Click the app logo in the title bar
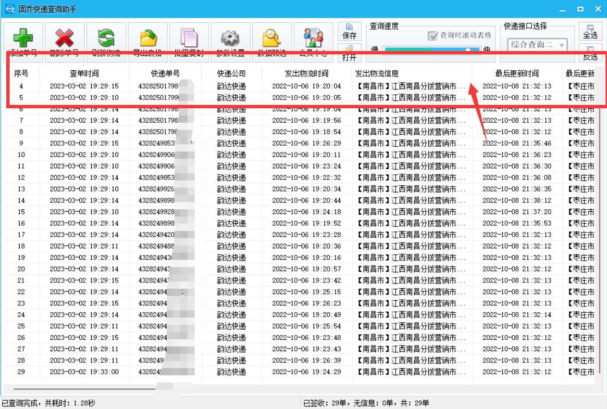 (10, 9)
